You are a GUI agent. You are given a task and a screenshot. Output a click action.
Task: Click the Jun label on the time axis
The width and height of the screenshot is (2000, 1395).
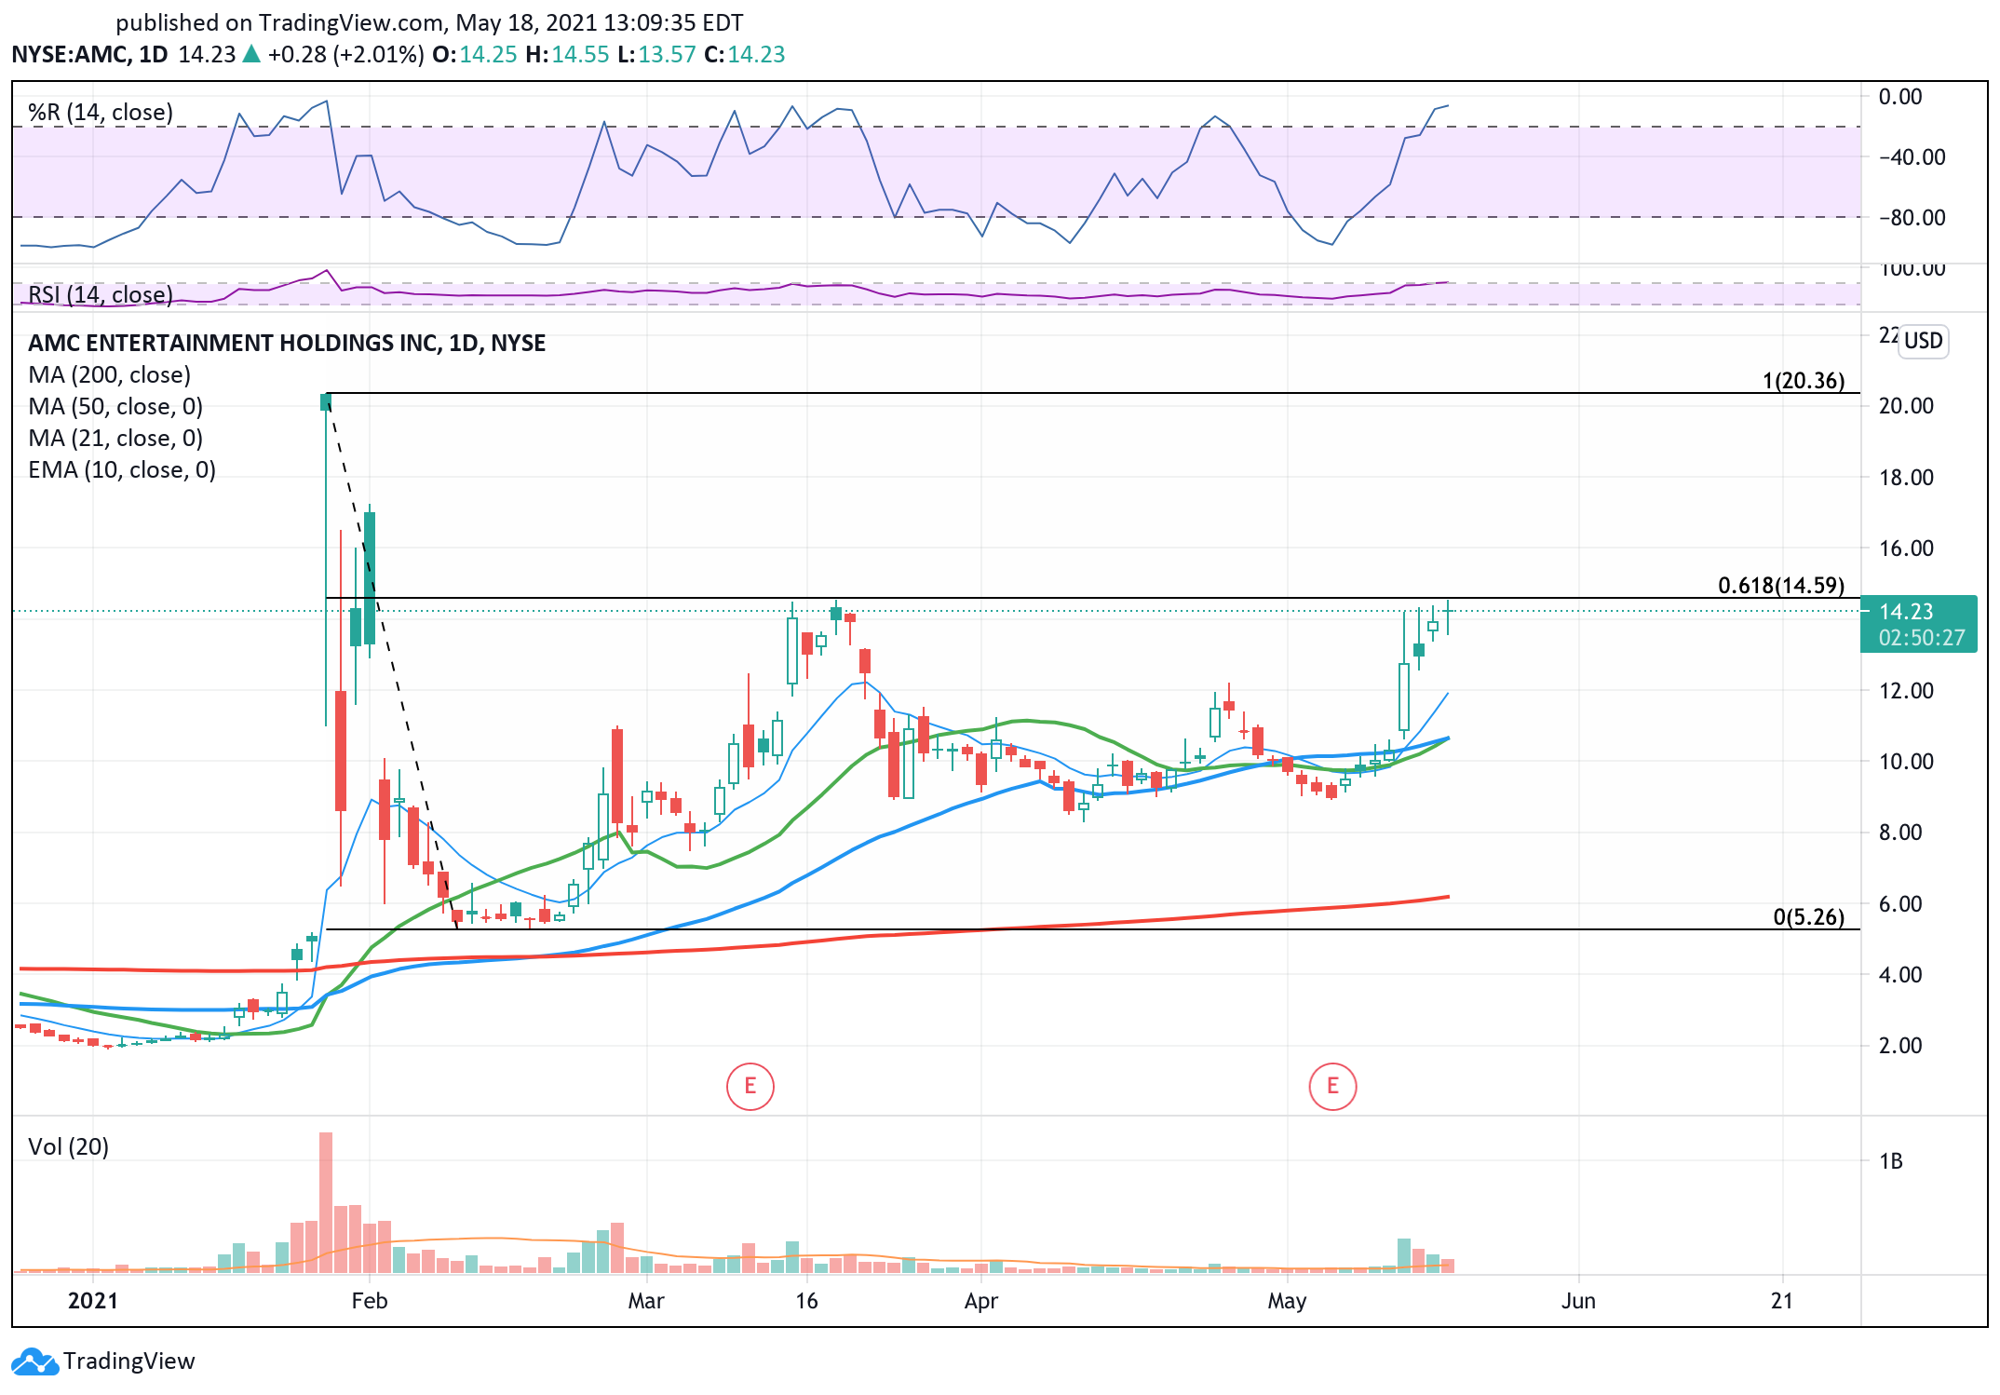point(1578,1301)
